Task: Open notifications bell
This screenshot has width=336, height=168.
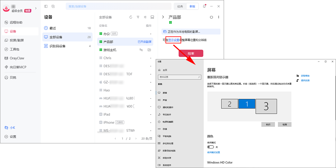Action: pos(204,6)
